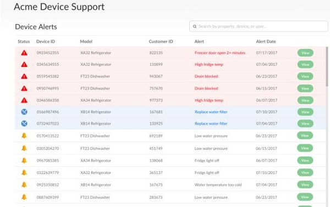
Task: Click 'Replace water filter' for device 0732407023
Action: coord(211,124)
